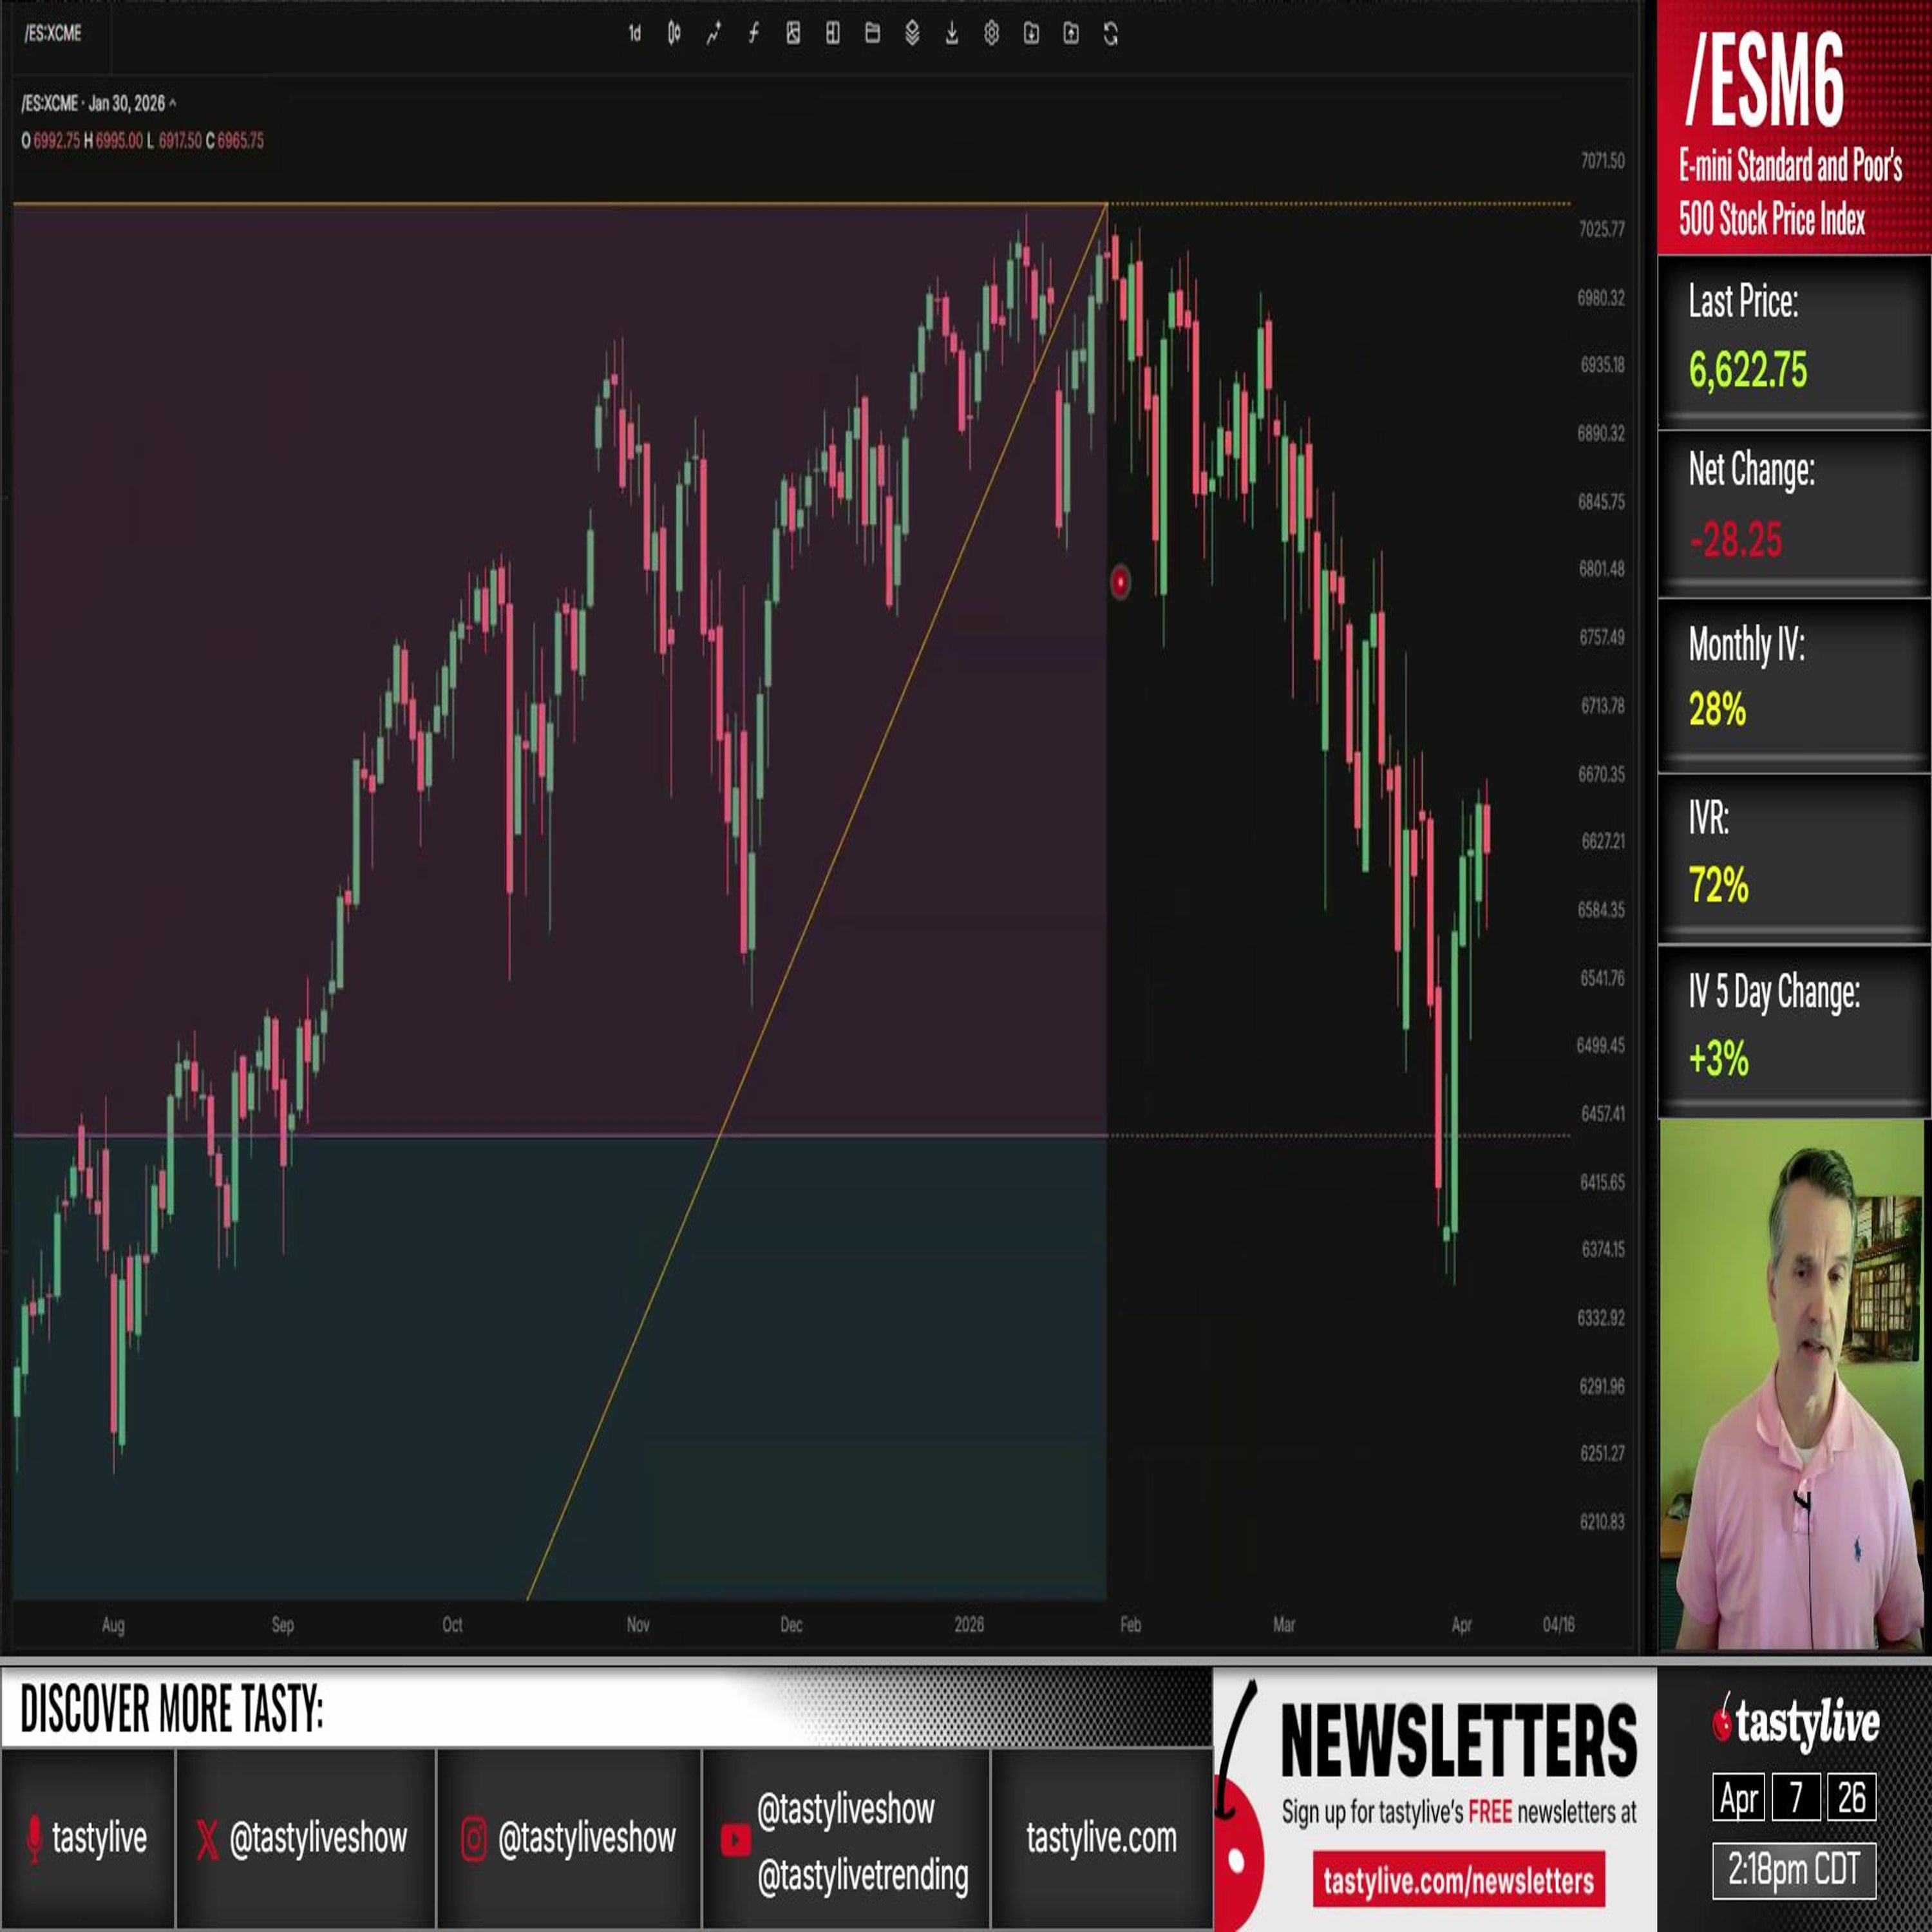The image size is (1932, 1932).
Task: Click the 2026 label on time axis
Action: [x=968, y=1625]
